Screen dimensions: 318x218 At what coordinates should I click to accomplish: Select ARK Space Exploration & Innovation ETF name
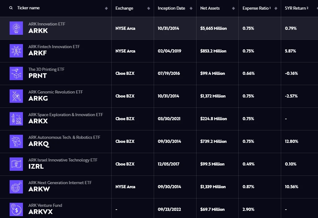66,115
